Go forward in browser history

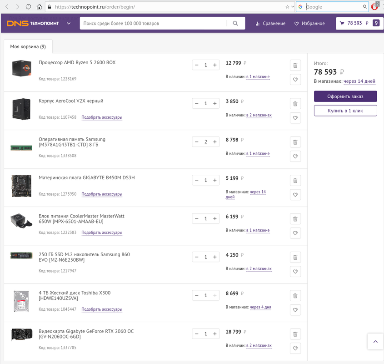(18, 7)
